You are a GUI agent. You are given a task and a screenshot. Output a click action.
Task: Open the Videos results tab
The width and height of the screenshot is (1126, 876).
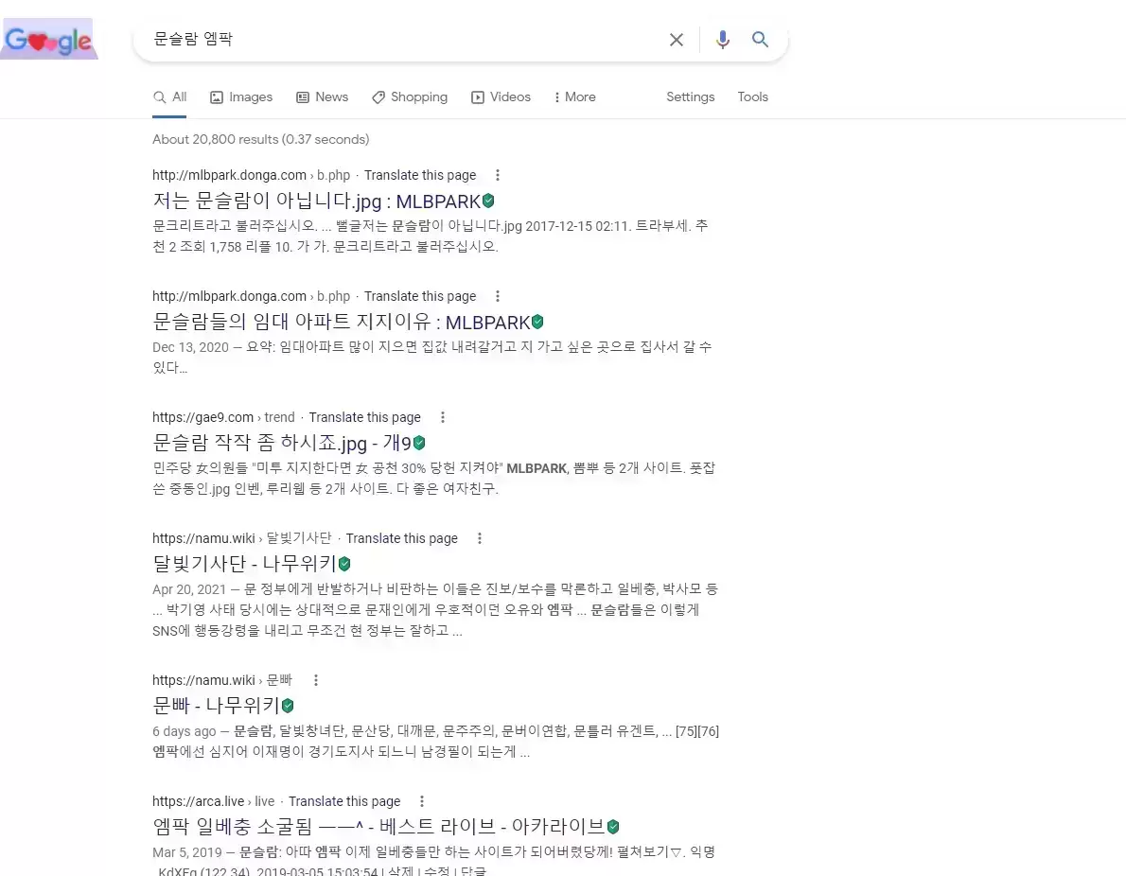tap(501, 97)
